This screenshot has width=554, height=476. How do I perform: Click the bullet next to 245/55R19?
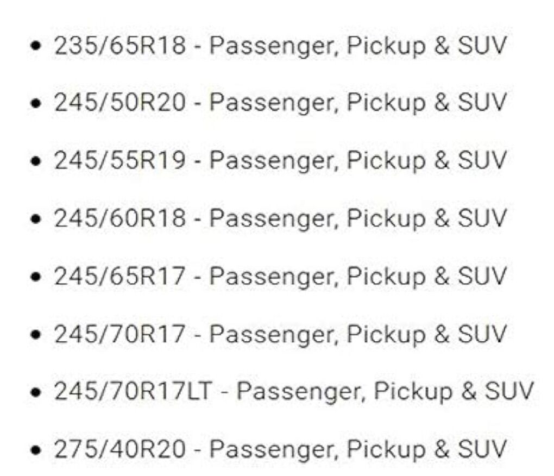tap(37, 162)
